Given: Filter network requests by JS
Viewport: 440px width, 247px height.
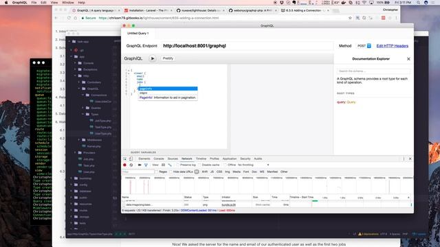Looking at the screenshot, I should point(212,172).
